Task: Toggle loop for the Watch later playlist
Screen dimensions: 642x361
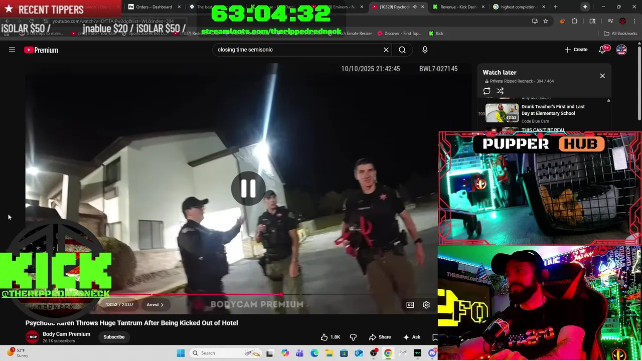Action: [487, 91]
